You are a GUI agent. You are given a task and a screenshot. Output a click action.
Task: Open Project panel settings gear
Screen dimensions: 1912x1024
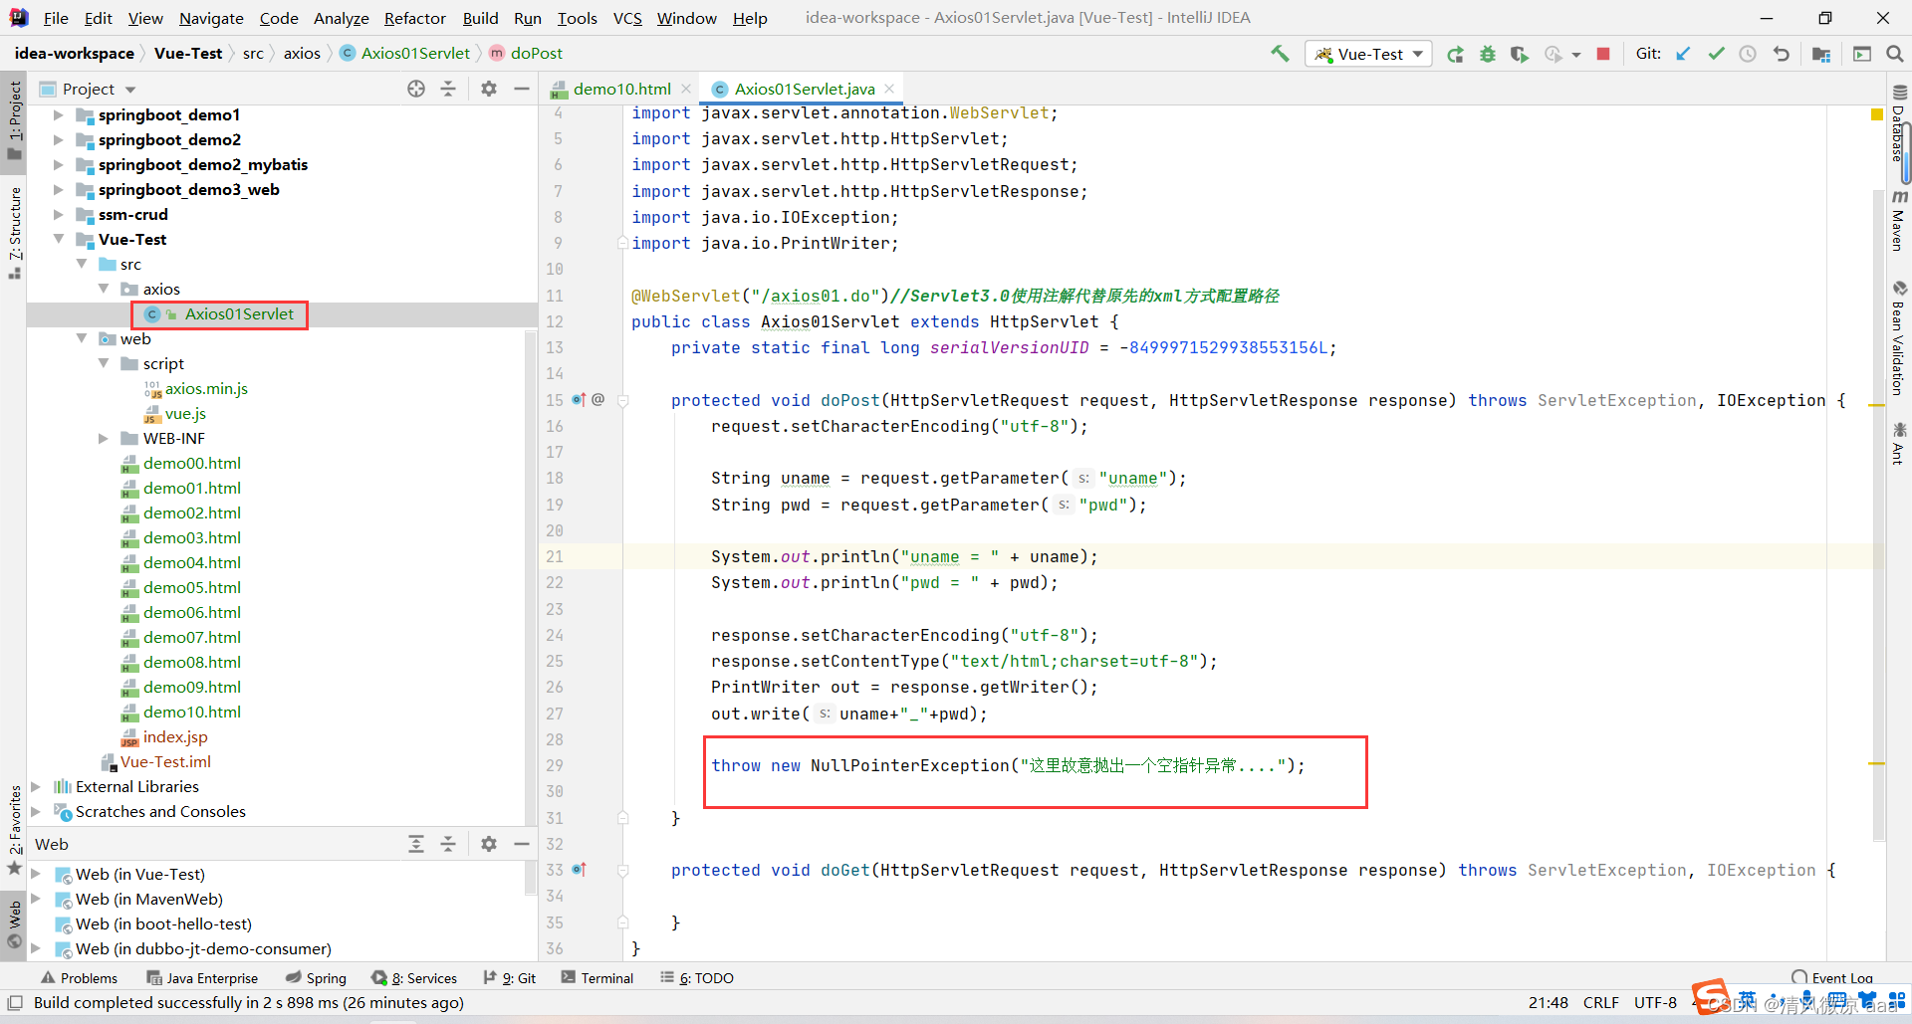click(488, 89)
